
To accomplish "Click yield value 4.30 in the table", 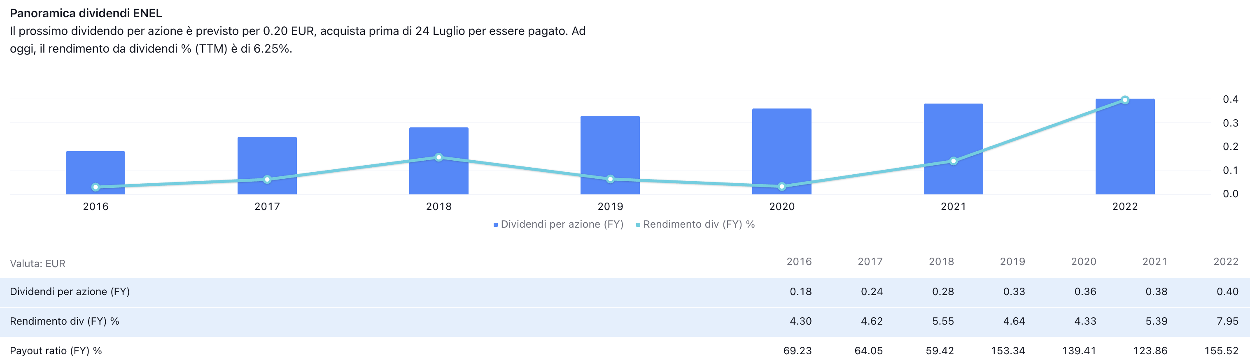I will 801,321.
